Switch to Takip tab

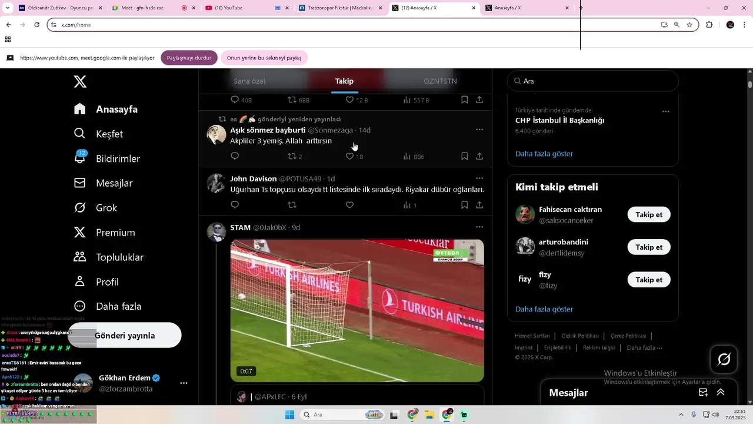(x=345, y=81)
